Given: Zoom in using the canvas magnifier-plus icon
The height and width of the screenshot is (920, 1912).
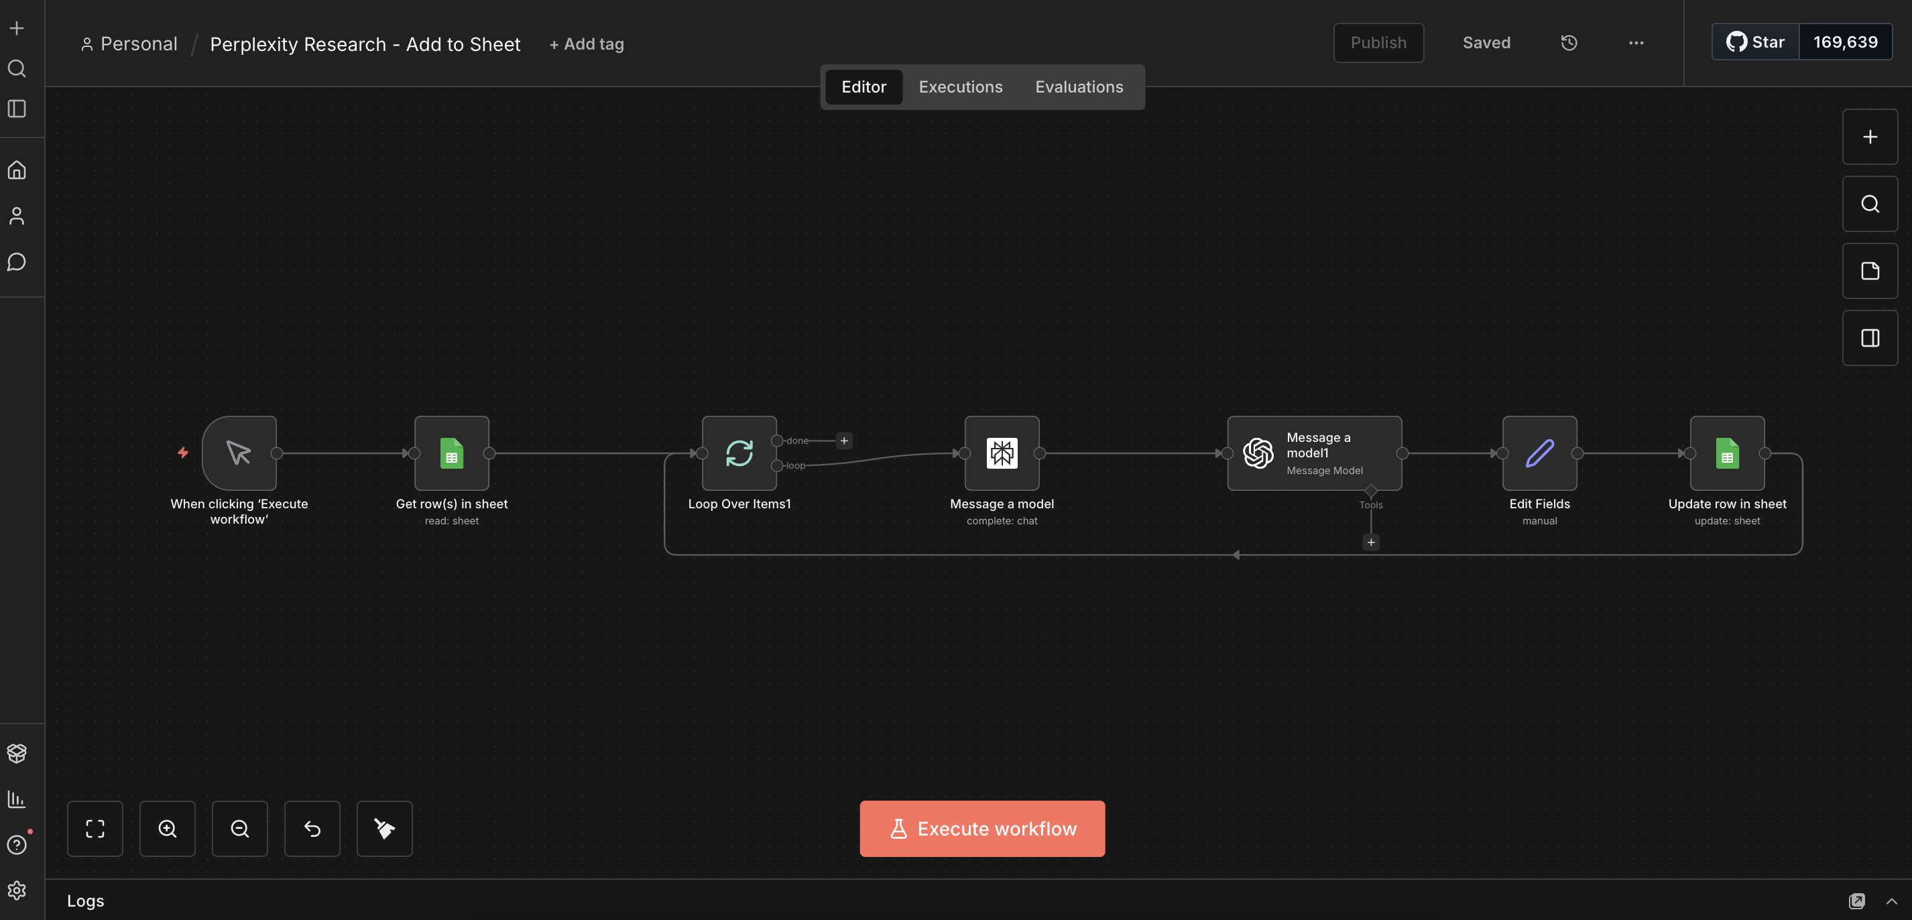Looking at the screenshot, I should click(167, 828).
